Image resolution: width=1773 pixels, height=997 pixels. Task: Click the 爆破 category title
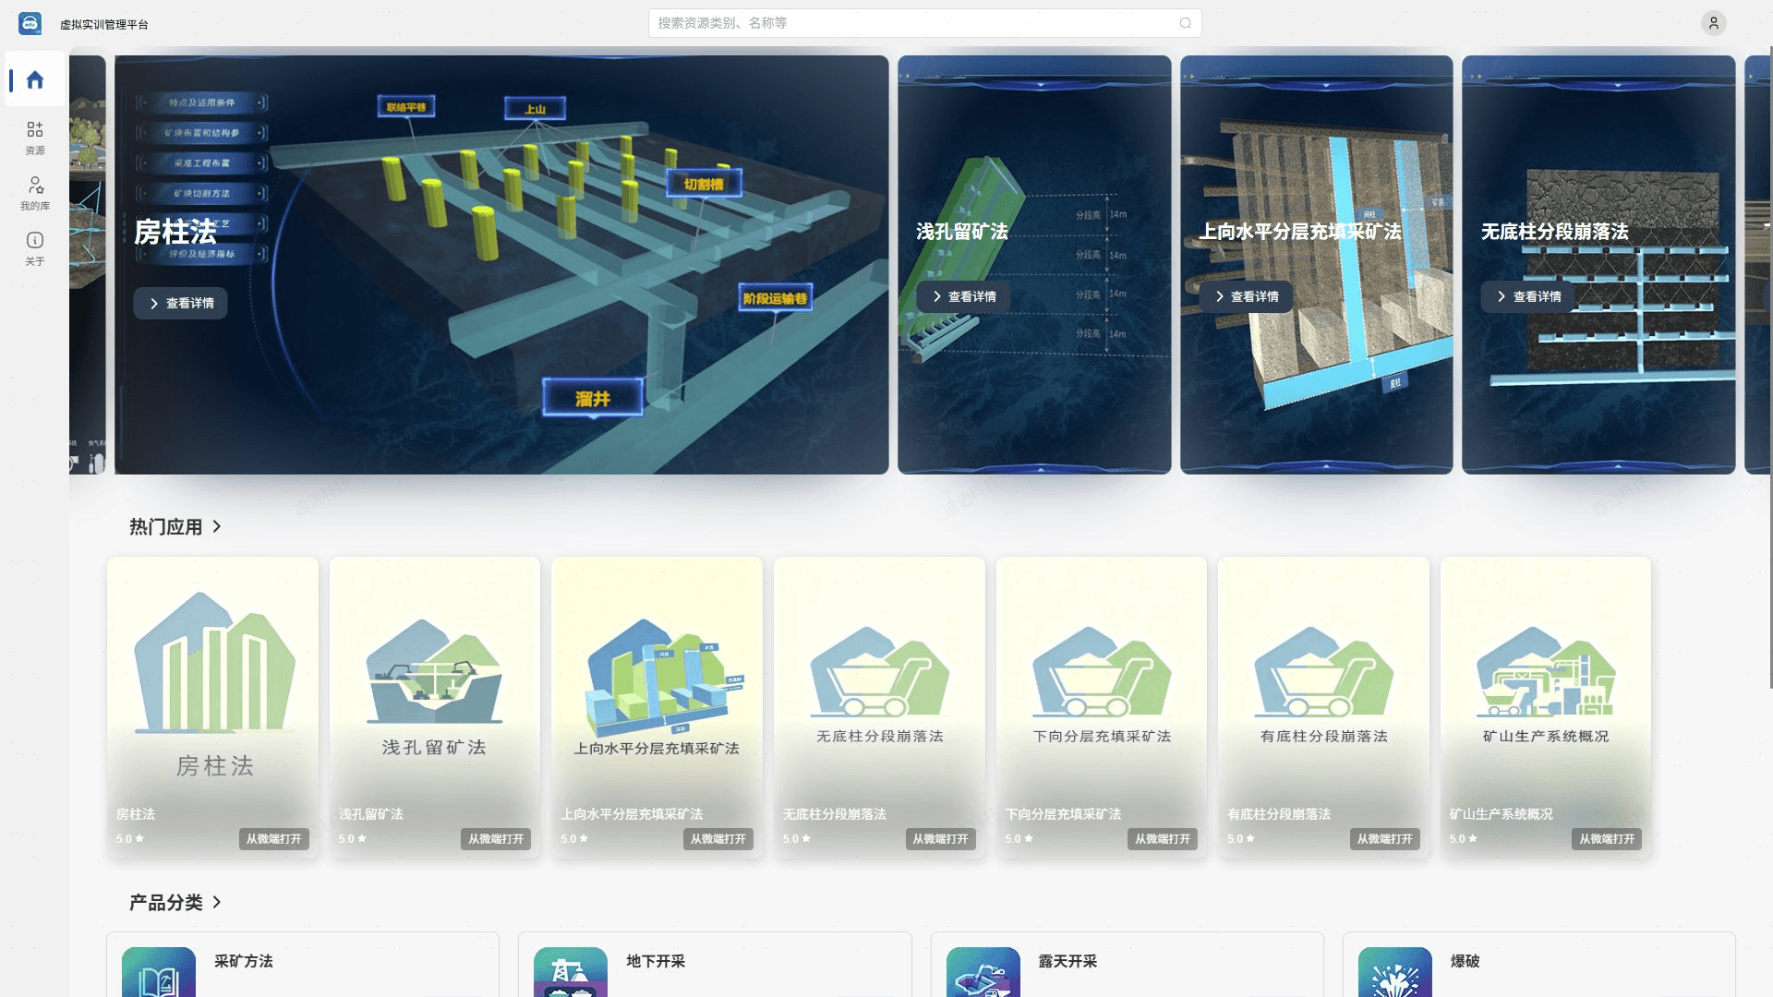click(1465, 961)
